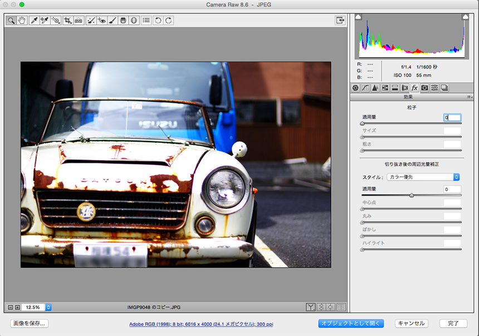Toggle shadow clipping warning on histogram
Image resolution: width=479 pixels, height=336 pixels.
coord(358,17)
